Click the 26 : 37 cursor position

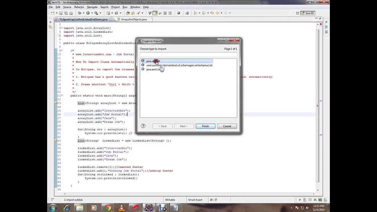pyautogui.click(x=213, y=200)
